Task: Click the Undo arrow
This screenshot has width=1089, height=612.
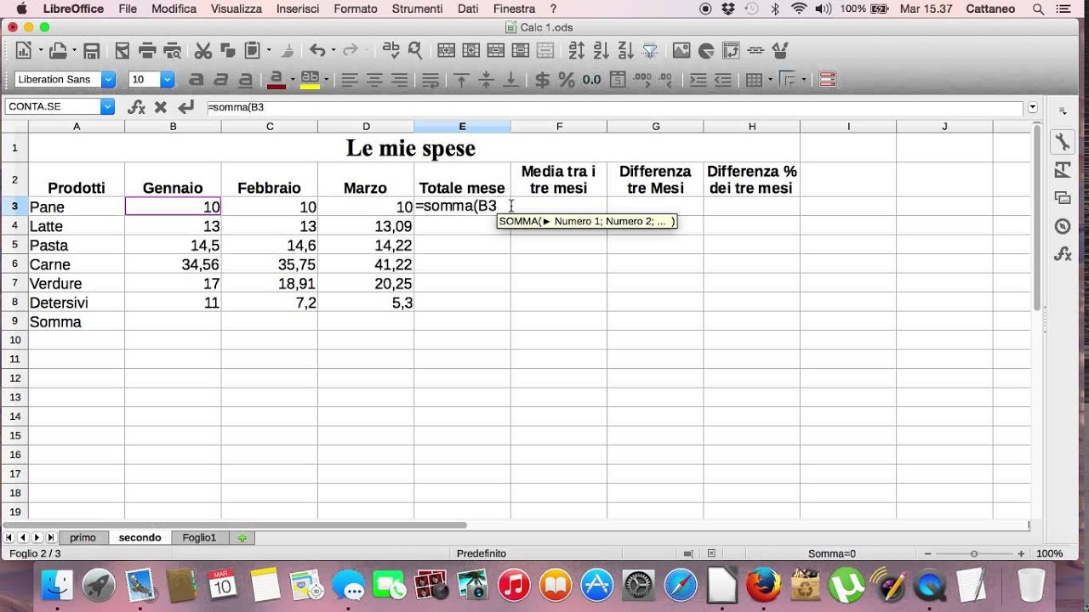Action: tap(316, 51)
